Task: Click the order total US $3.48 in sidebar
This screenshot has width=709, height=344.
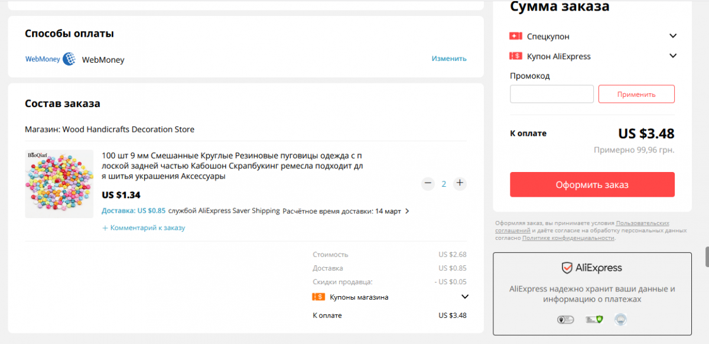Action: click(x=646, y=134)
